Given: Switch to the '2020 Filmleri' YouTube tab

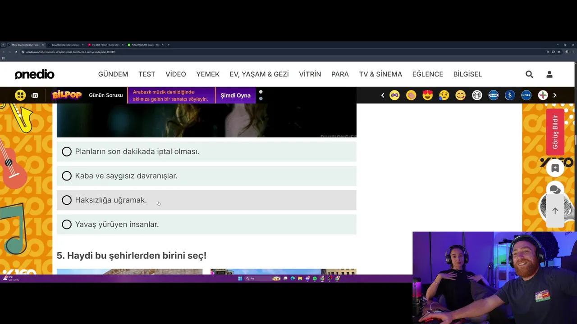Looking at the screenshot, I should point(105,45).
